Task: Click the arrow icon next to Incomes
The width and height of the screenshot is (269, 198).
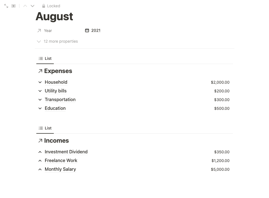Action: coord(40,141)
